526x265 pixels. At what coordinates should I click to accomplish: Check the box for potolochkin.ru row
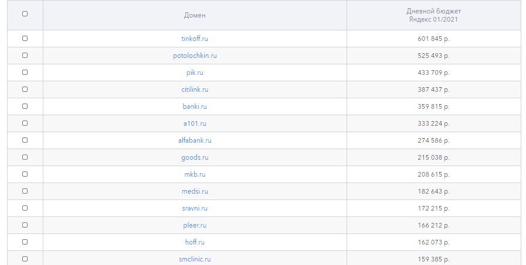[x=25, y=55]
